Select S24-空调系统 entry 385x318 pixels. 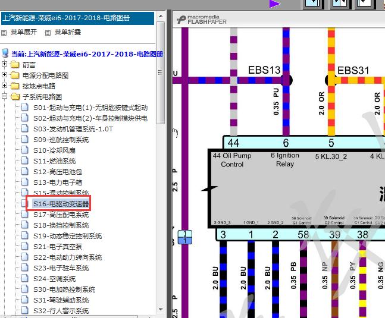[54, 279]
